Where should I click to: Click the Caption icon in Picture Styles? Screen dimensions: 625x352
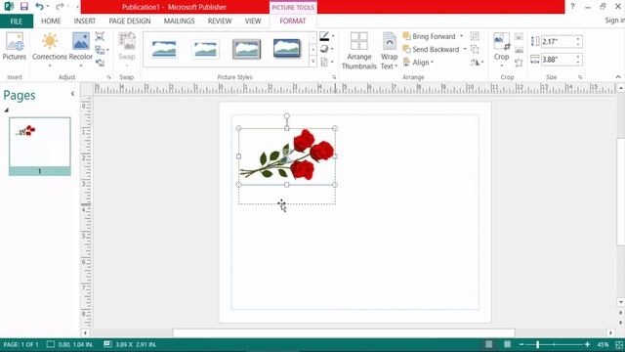click(324, 62)
